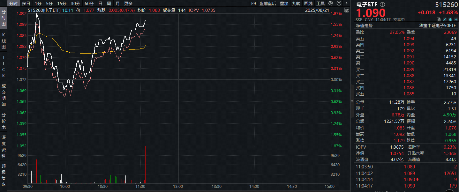Toggle 盘前盘后 pre/post market display
This screenshot has width=459, height=192.
point(267,4)
